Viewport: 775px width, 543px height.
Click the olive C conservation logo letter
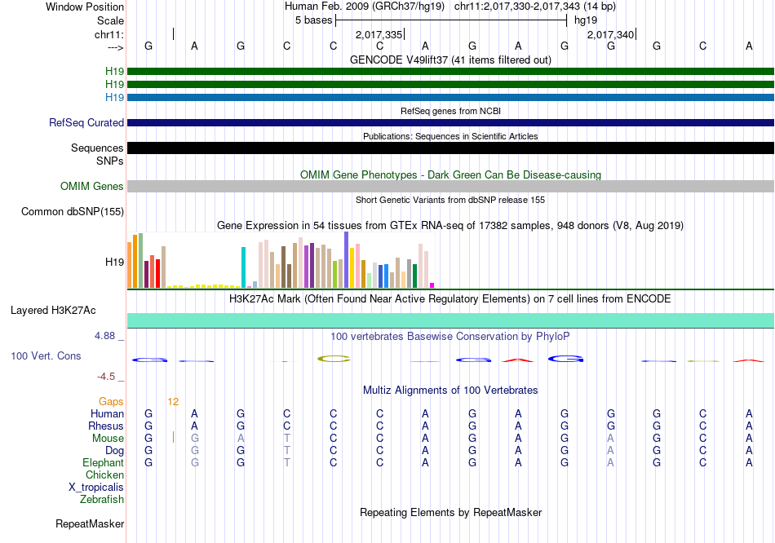pos(334,359)
